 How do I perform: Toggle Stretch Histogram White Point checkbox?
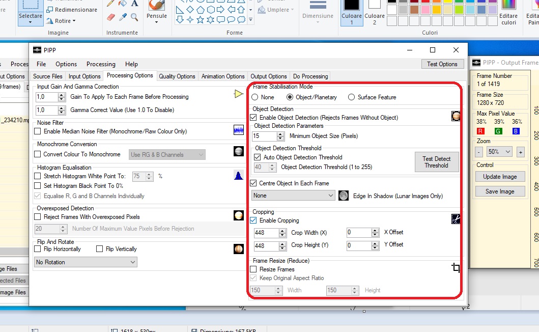click(x=38, y=176)
